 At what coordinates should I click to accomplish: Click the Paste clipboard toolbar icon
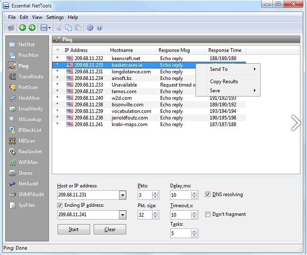pyautogui.click(x=78, y=27)
